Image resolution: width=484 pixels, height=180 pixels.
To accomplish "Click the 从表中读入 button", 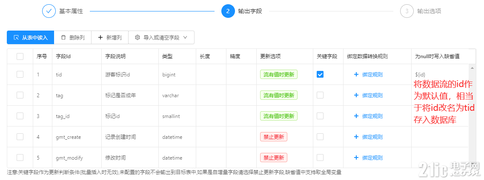I will [31, 37].
